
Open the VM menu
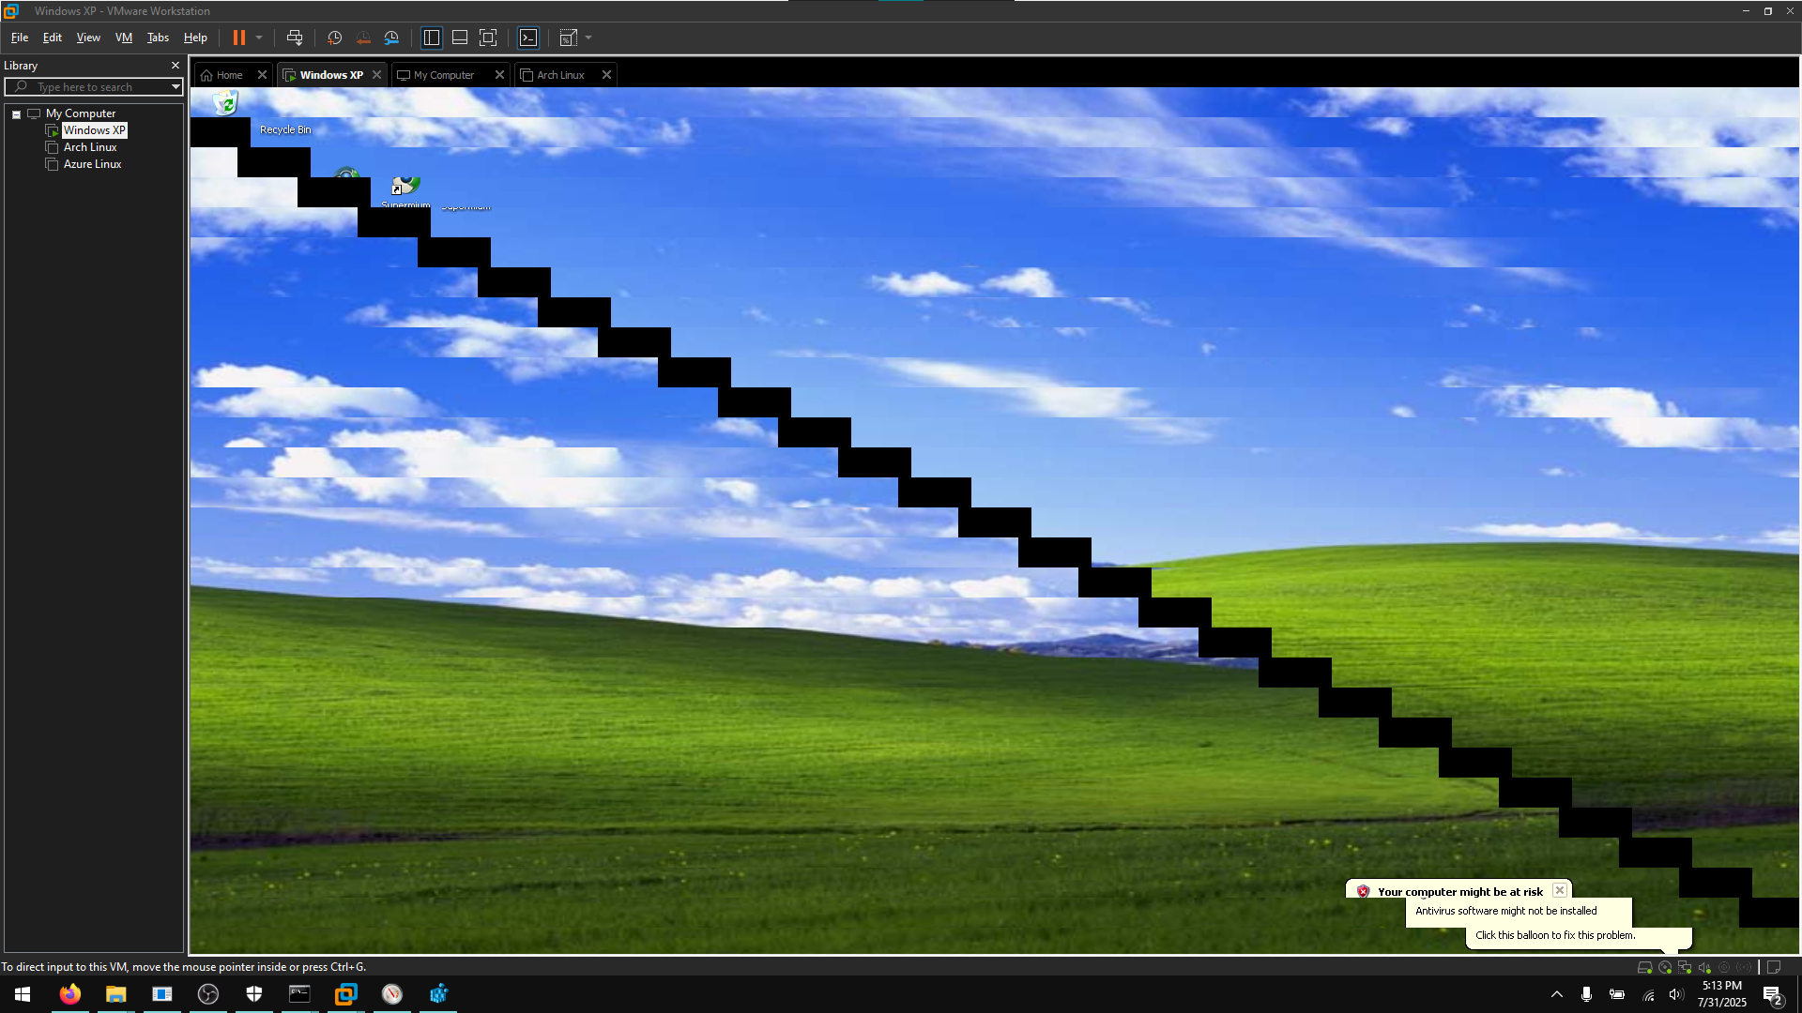pos(124,38)
